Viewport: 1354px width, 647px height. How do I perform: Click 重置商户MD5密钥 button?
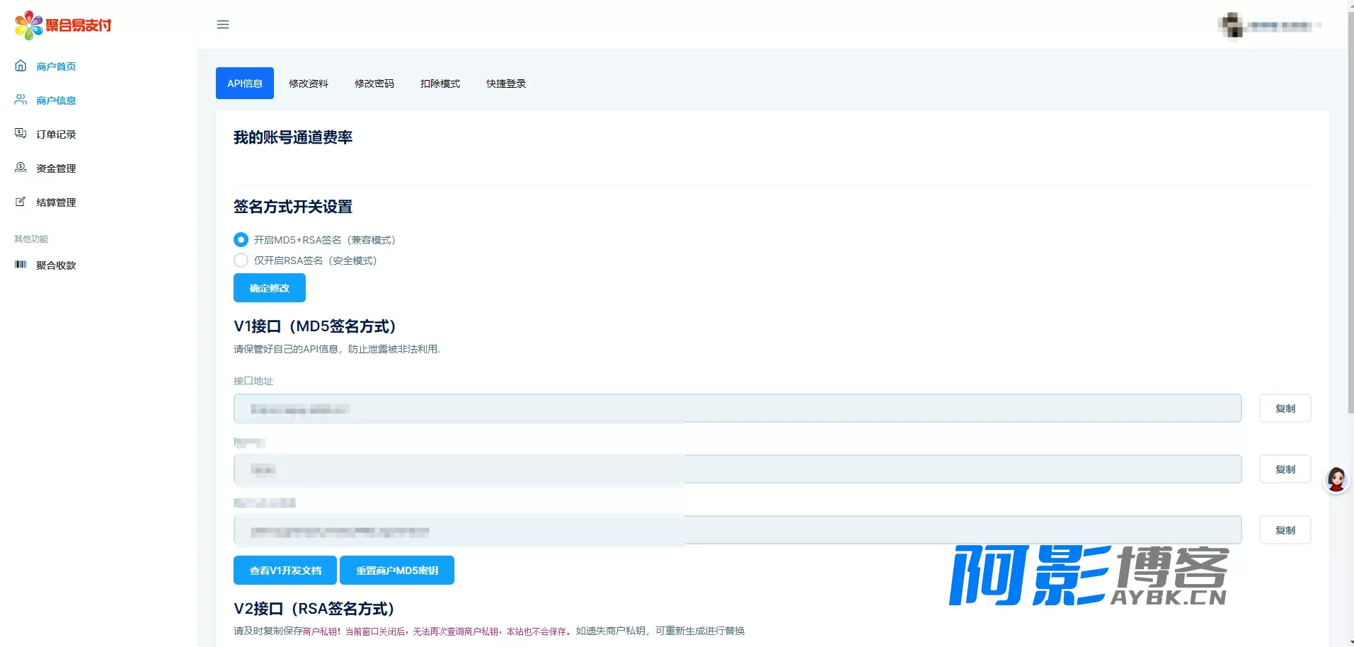(397, 571)
